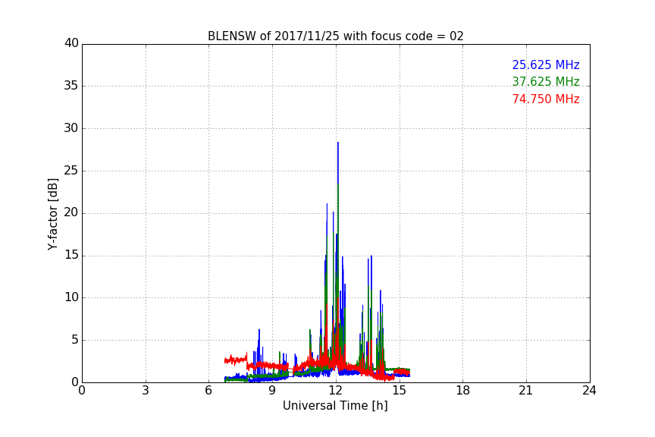The width and height of the screenshot is (655, 437).
Task: Select the 25.625 MHz legend label
Action: [x=546, y=64]
